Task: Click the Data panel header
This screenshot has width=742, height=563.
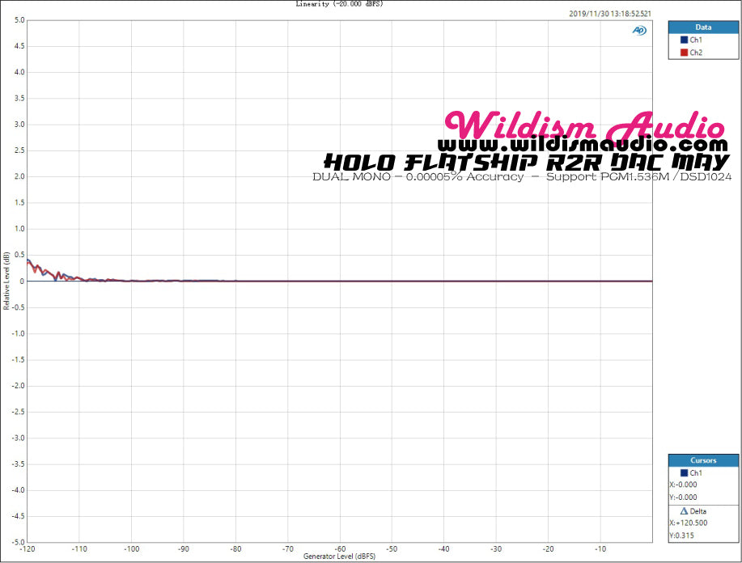Action: [x=702, y=27]
